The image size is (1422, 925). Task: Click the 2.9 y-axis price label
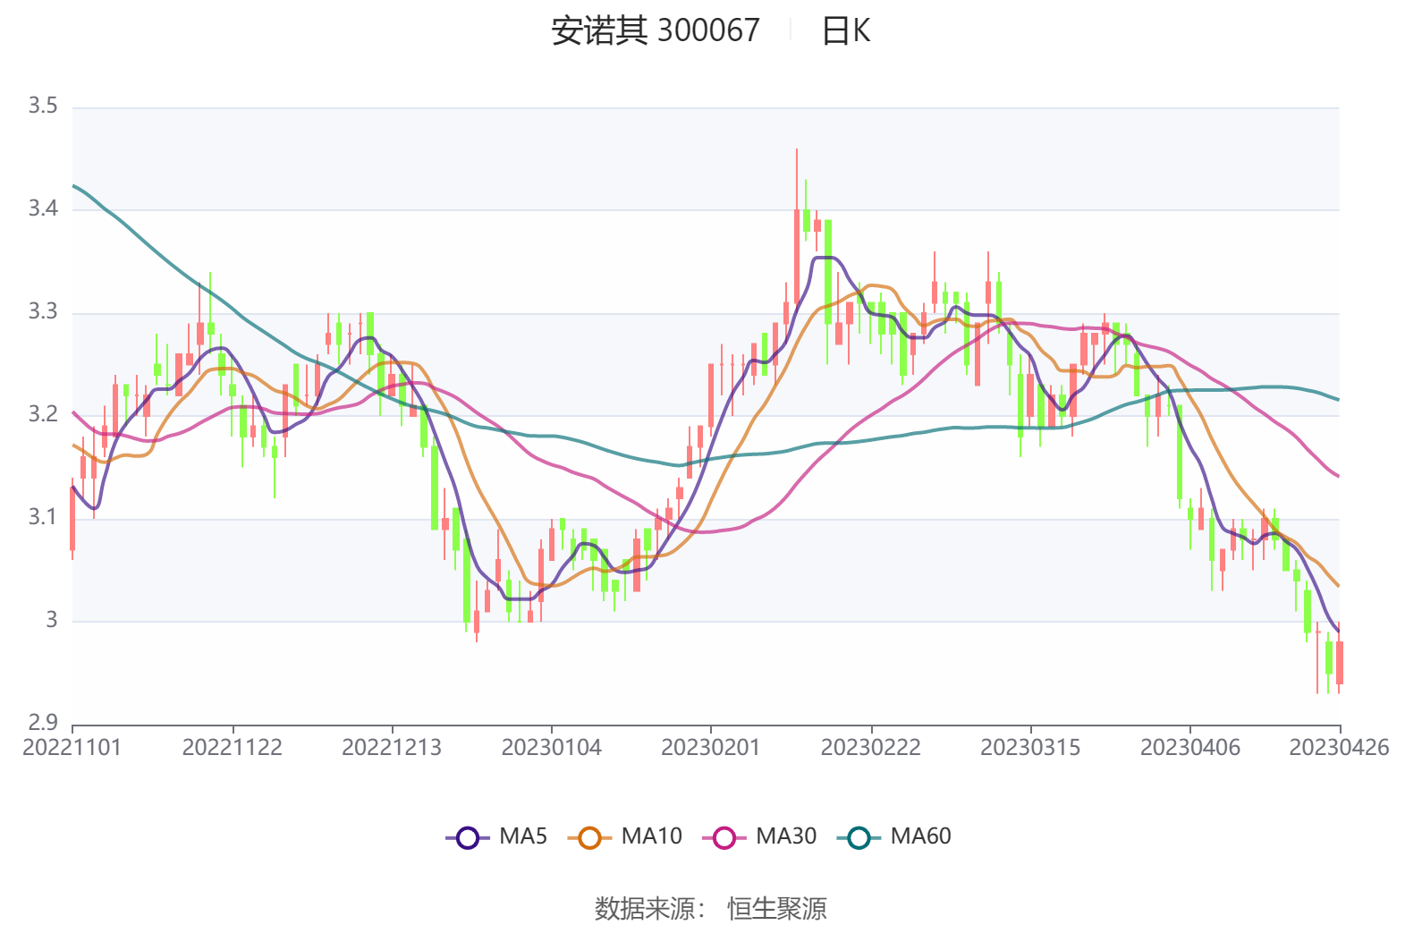point(43,722)
